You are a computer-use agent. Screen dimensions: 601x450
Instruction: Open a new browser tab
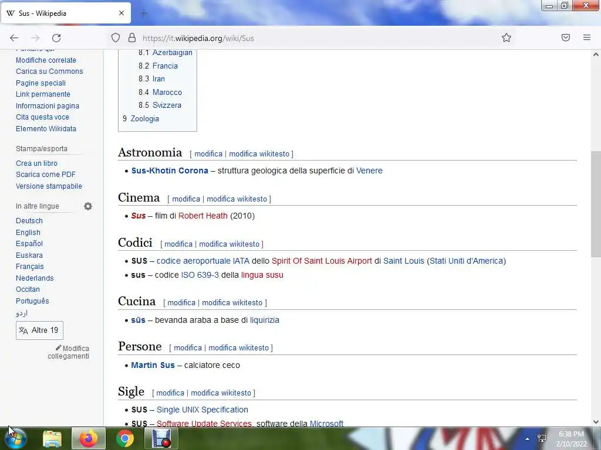click(144, 13)
